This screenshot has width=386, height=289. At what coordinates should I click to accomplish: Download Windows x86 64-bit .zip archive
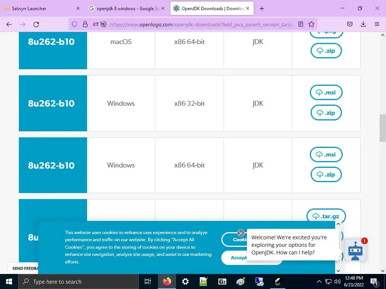tap(326, 175)
